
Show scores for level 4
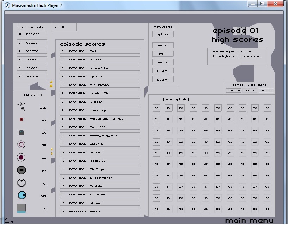point(163,79)
